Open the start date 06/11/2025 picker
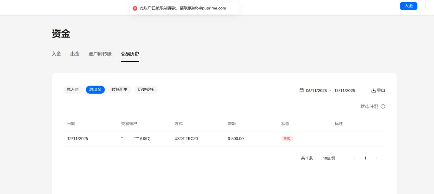 coord(316,91)
